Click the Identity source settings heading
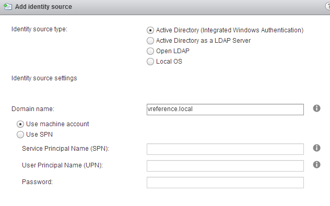The width and height of the screenshot is (330, 206). point(44,78)
